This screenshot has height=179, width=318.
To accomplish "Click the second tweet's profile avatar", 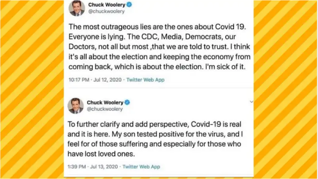I will click(76, 106).
